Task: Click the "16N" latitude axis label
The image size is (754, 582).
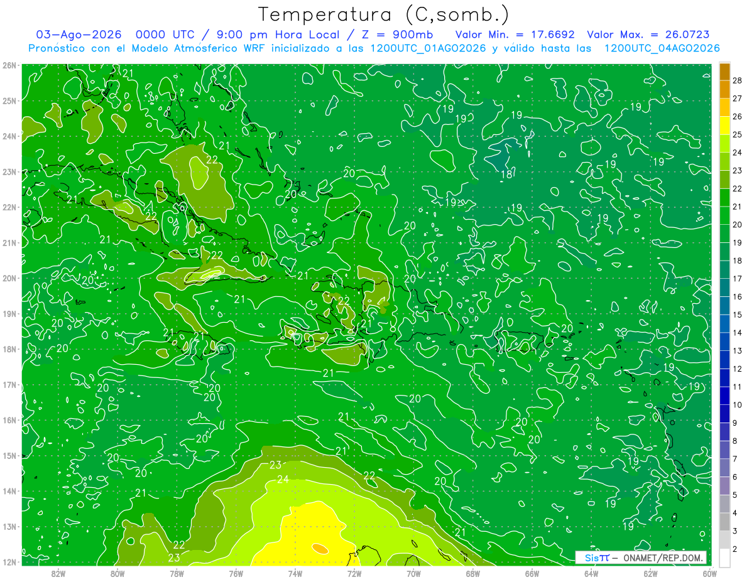Action: tap(9, 420)
